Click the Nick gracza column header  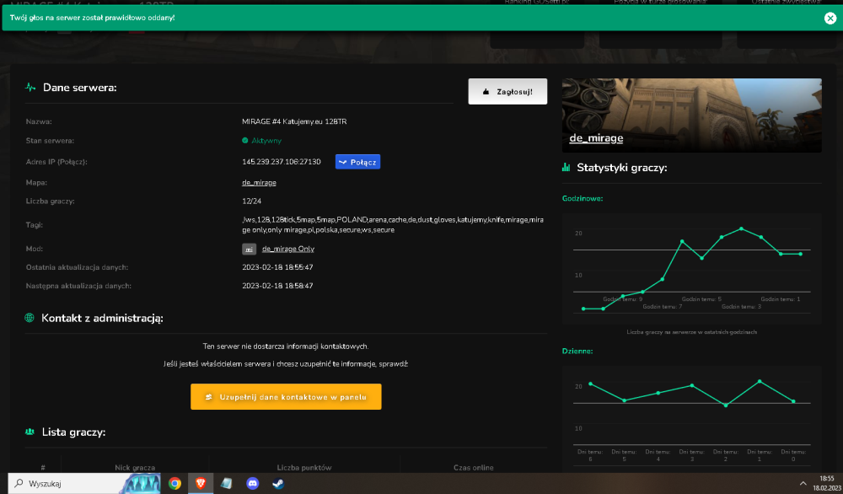(x=135, y=468)
